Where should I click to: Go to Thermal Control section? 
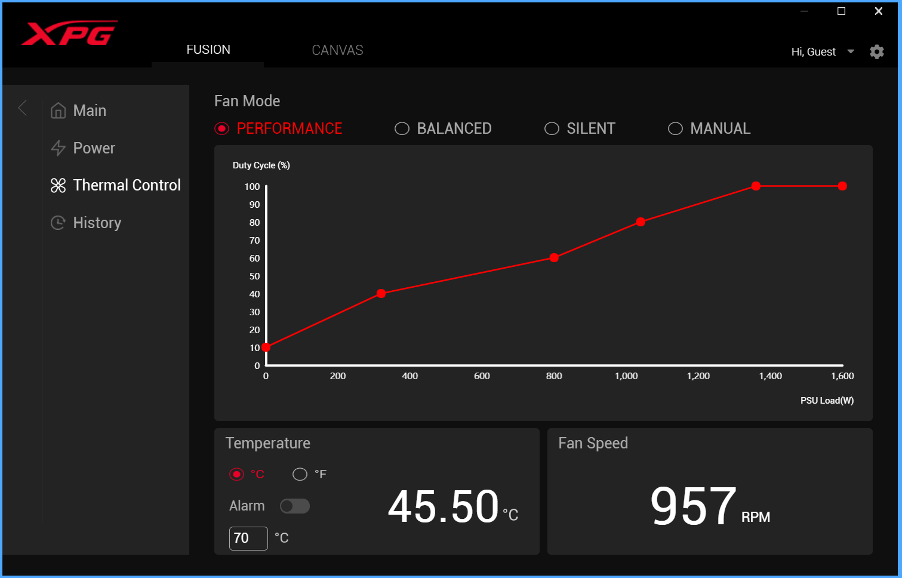tap(127, 185)
